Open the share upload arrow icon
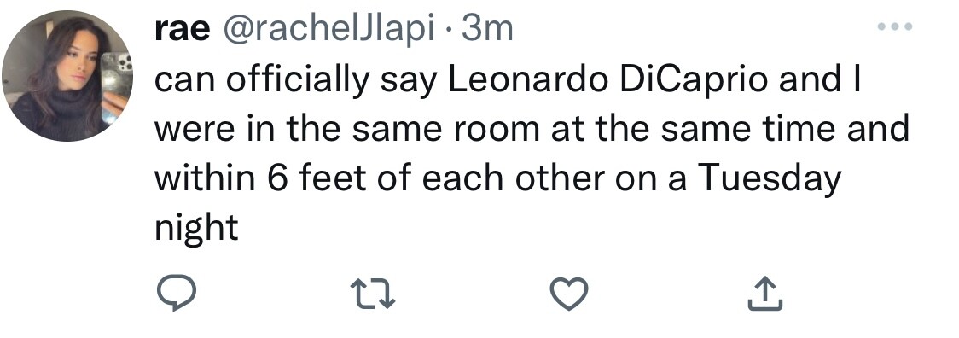The image size is (959, 338). click(765, 294)
